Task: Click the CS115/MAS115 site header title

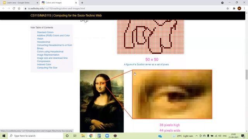Action: (x=66, y=15)
